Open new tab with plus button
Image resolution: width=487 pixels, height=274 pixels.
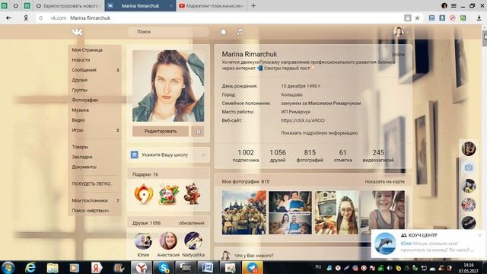[x=253, y=5]
